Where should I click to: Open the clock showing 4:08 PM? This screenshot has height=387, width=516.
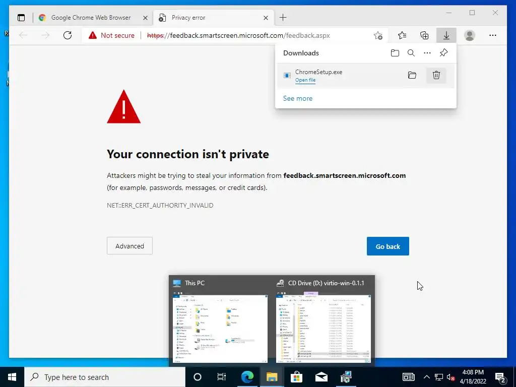point(473,377)
